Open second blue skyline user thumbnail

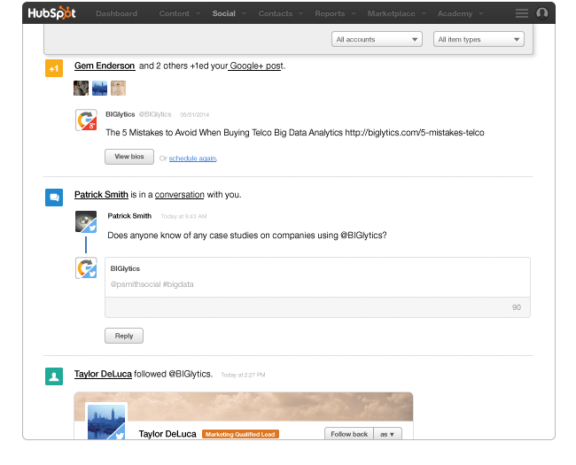pyautogui.click(x=99, y=89)
